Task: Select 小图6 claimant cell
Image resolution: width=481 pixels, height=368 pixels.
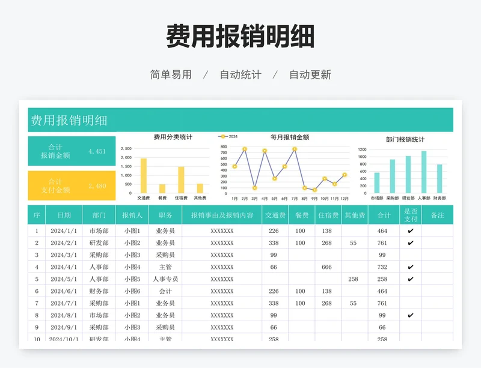Action: click(132, 291)
